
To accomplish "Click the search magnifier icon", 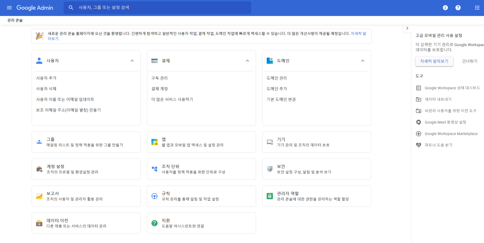I will pos(71,8).
